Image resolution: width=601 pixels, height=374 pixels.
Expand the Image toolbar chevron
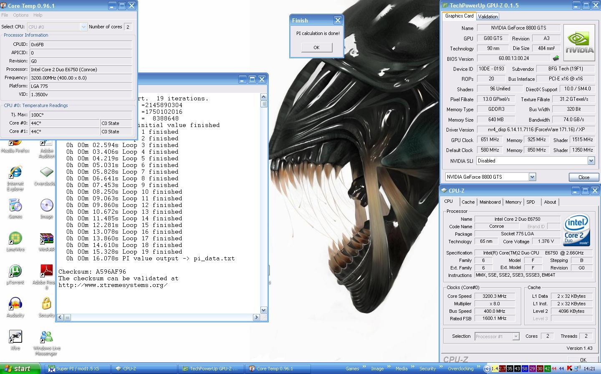pyautogui.click(x=388, y=367)
